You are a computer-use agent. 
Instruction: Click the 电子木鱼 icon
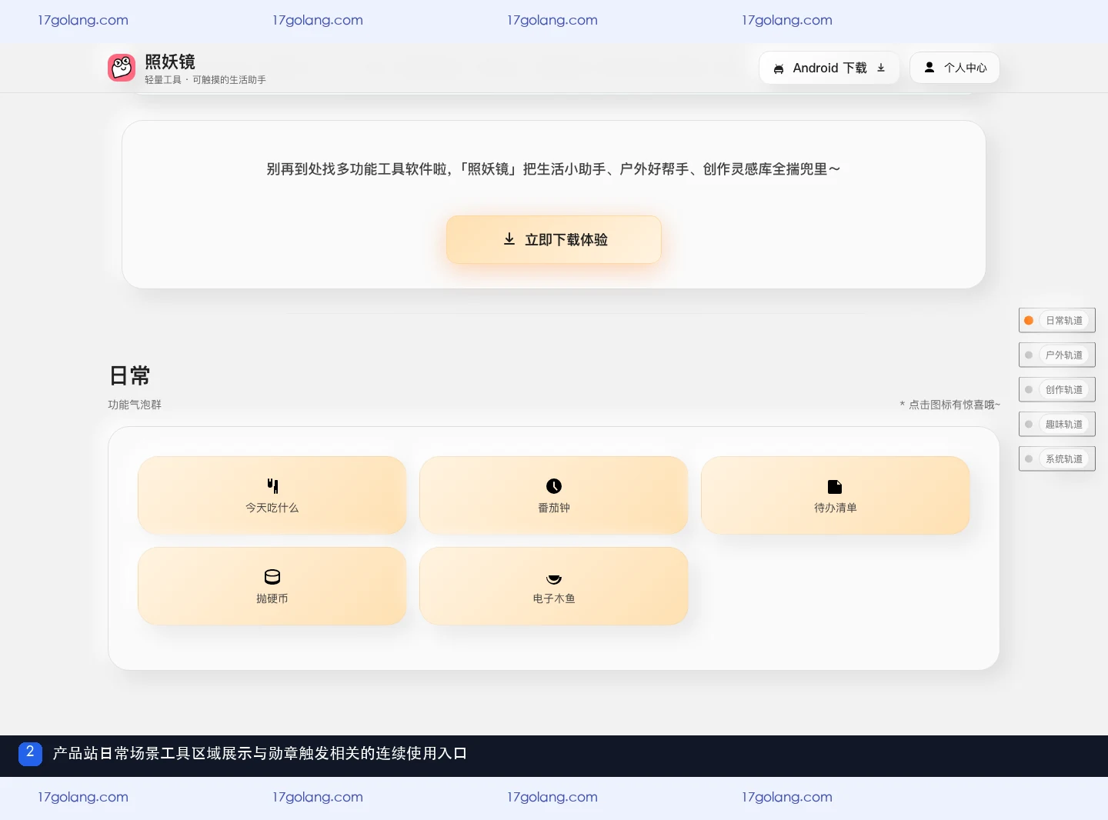554,578
